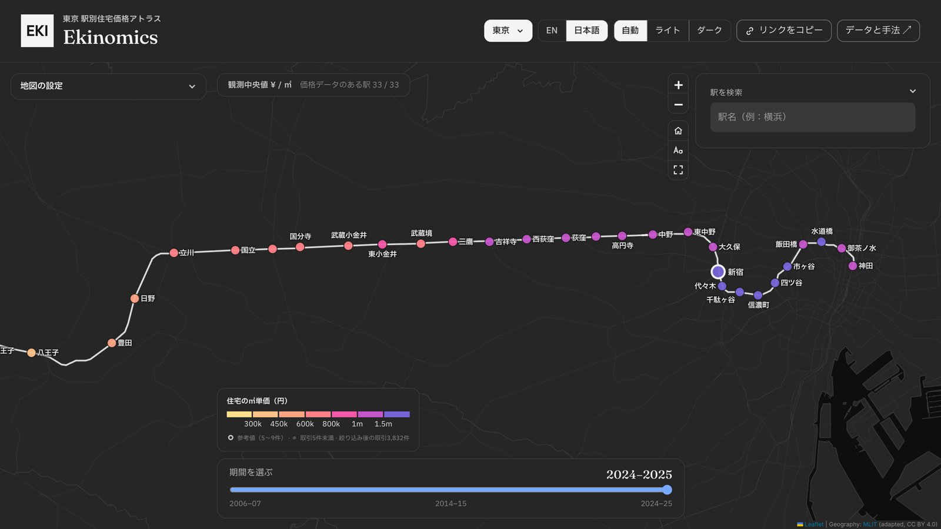The image size is (941, 529).
Task: Select the 四ツ谷 station marker
Action: point(775,283)
